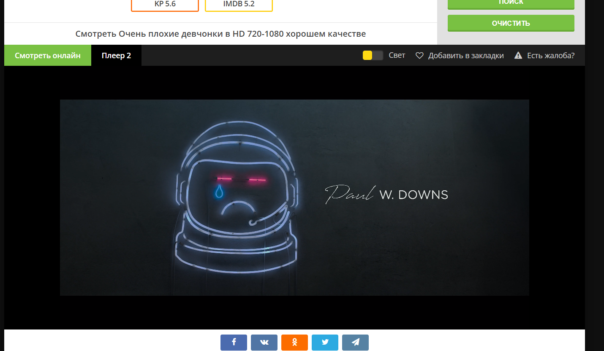This screenshot has width=604, height=351.
Task: Click the ОЧИСТИТЬ button
Action: pos(511,23)
